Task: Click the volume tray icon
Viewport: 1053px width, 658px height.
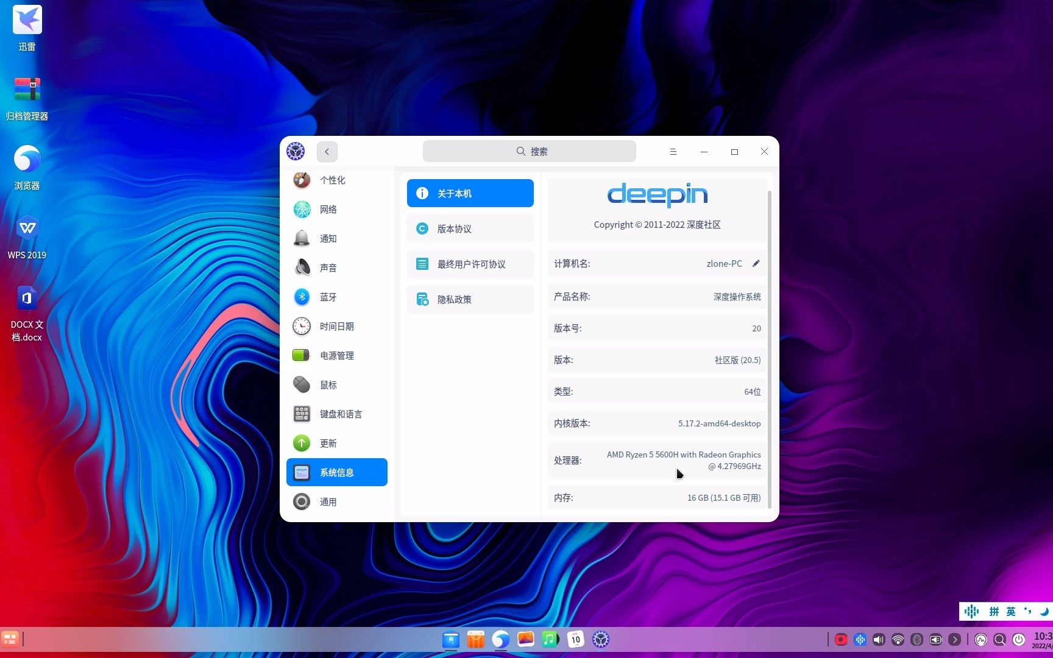Action: click(x=879, y=639)
